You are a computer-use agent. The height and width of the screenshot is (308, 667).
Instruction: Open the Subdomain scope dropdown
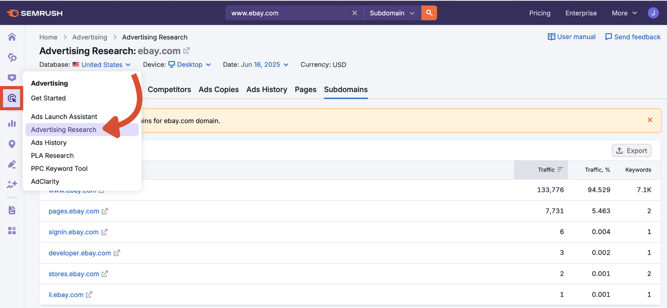pyautogui.click(x=392, y=13)
